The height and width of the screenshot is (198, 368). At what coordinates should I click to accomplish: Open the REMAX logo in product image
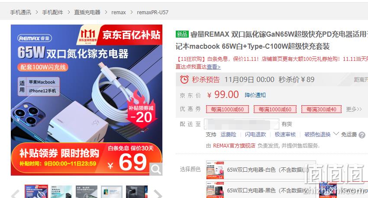35,38
